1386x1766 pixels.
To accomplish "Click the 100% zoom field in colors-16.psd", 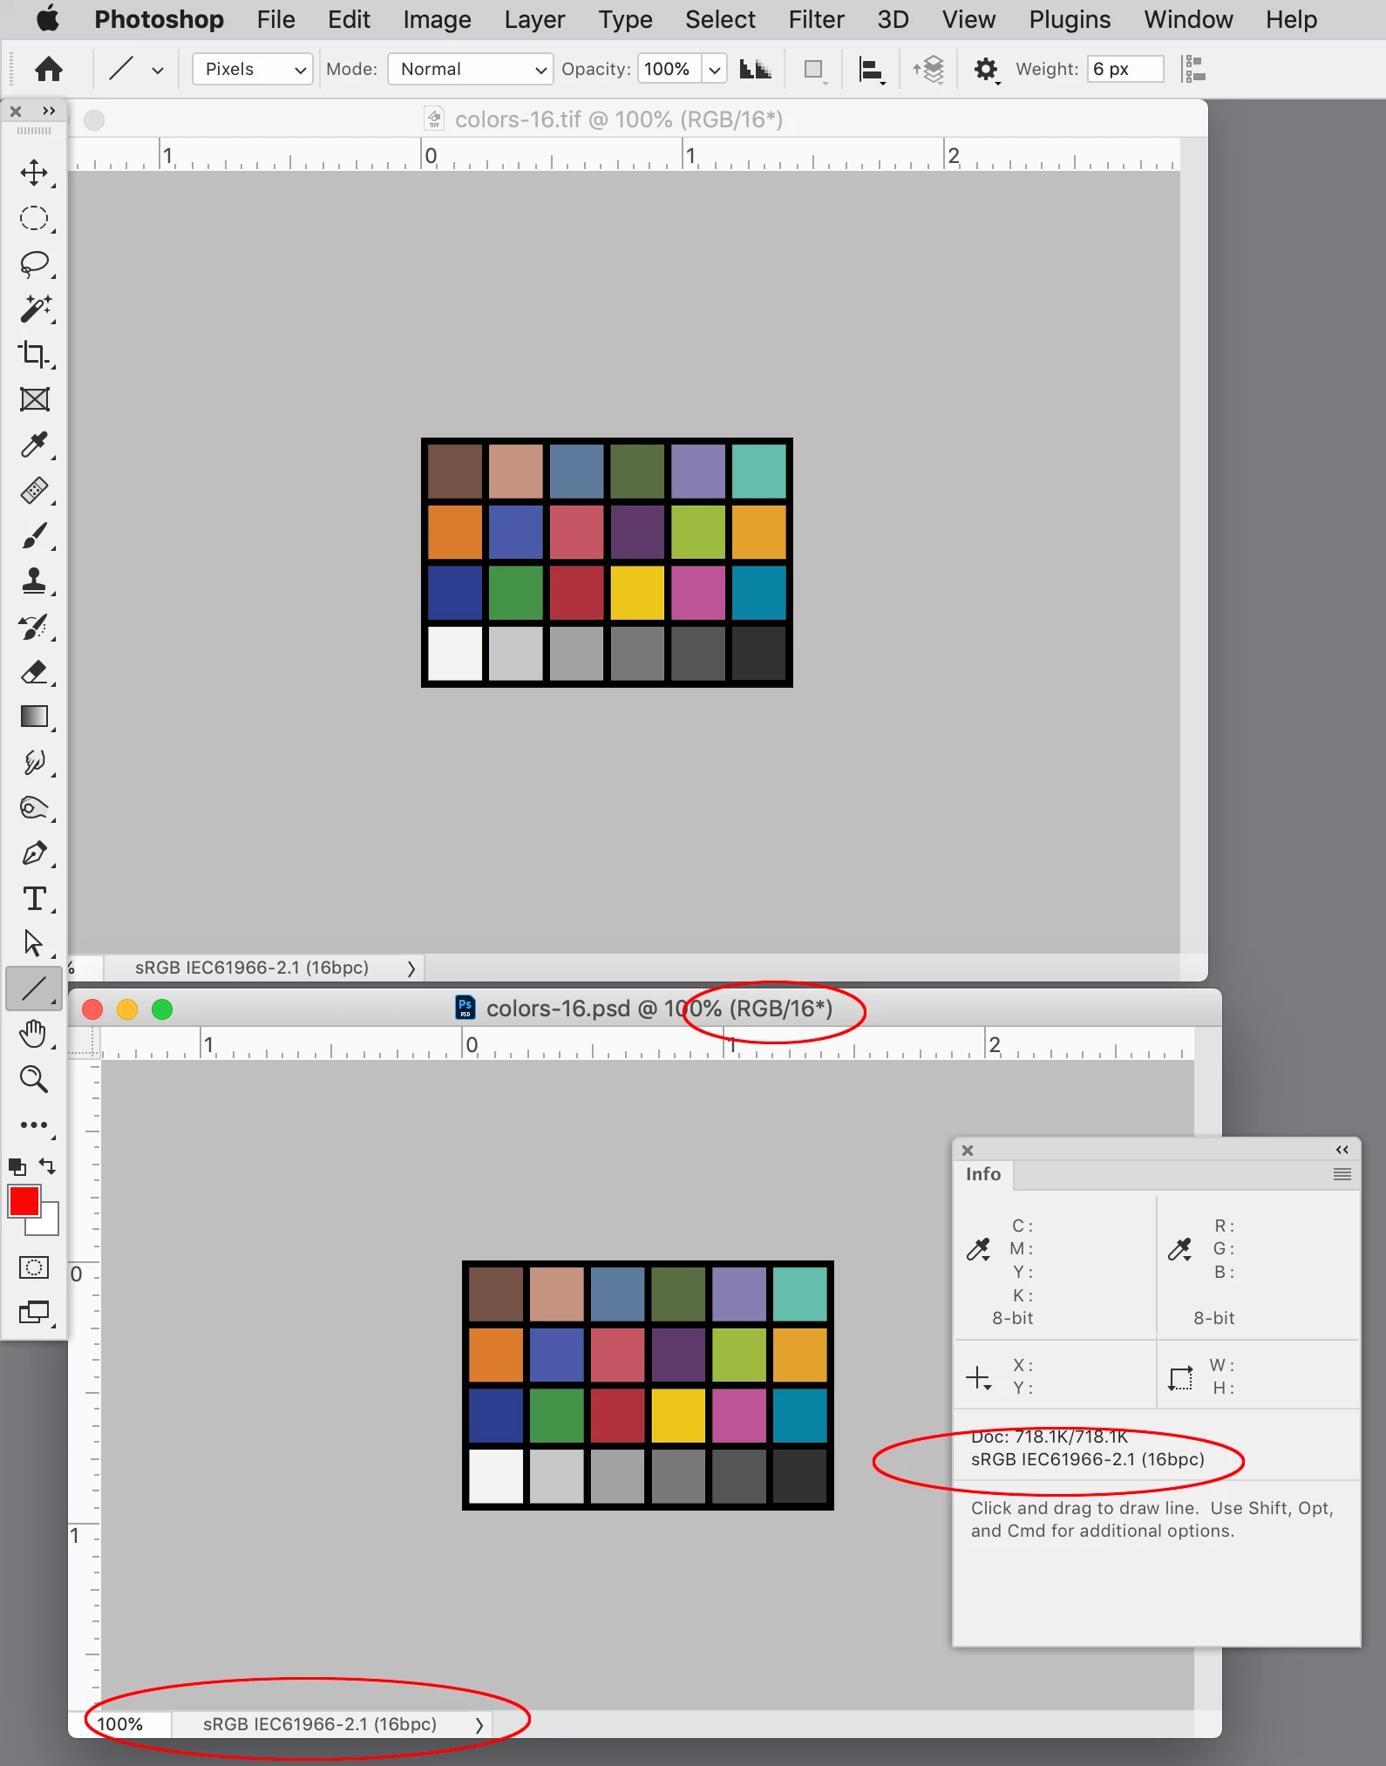I will pos(120,1724).
